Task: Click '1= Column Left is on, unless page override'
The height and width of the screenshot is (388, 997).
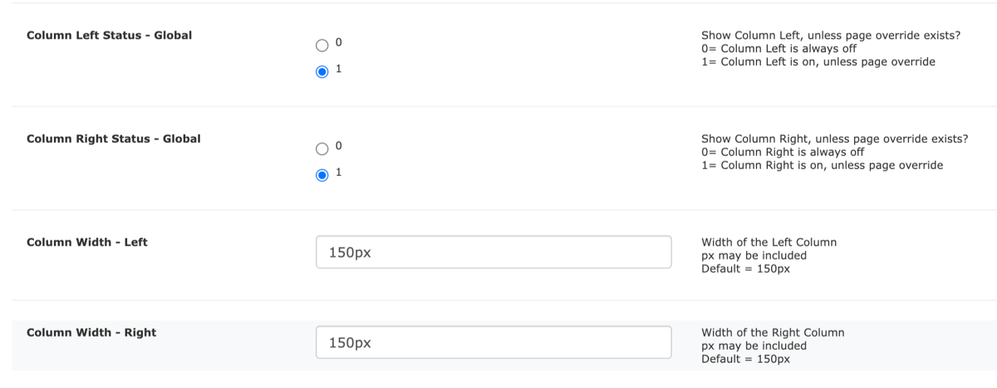Action: 818,62
